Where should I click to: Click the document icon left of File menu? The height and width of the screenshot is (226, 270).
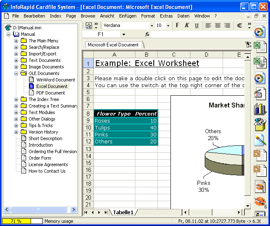(x=7, y=16)
